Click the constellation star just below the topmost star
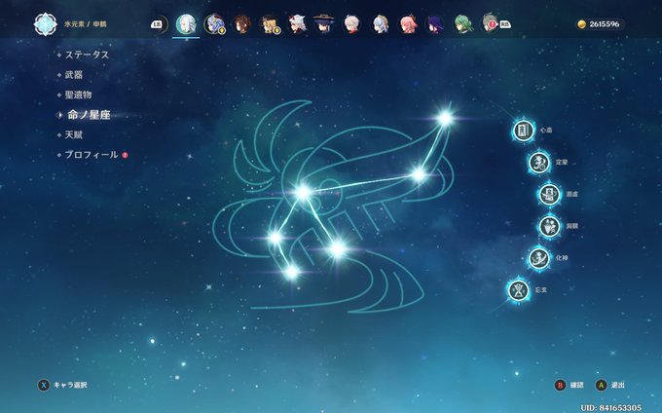 click(419, 174)
